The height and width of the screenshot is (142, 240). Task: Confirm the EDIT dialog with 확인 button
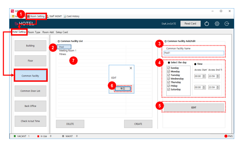point(123,88)
